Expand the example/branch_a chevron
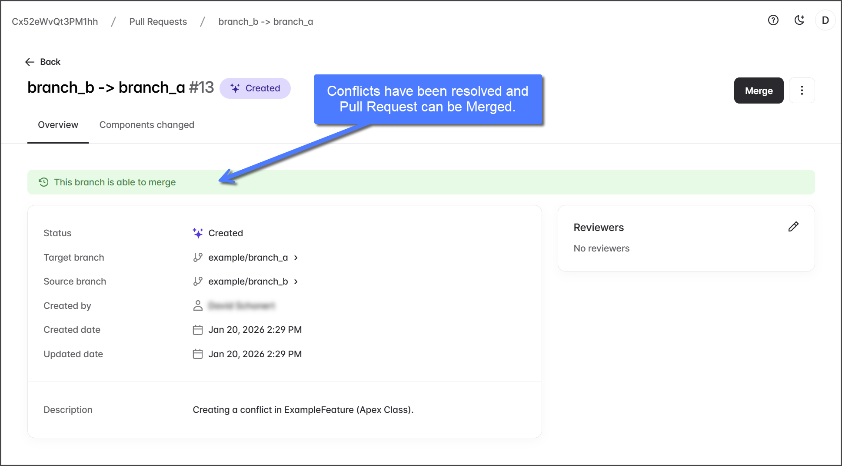The width and height of the screenshot is (842, 466). (x=296, y=258)
